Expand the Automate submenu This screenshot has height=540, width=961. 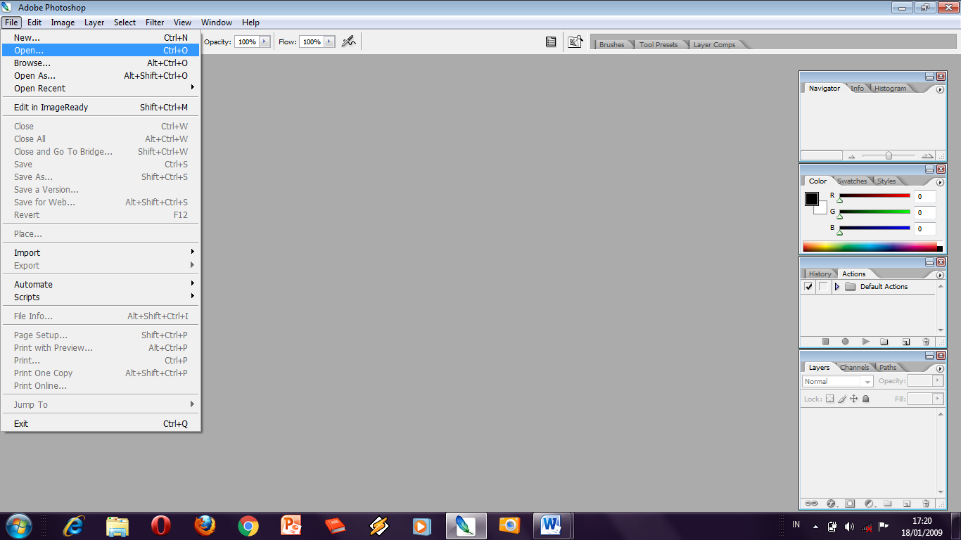(101, 285)
